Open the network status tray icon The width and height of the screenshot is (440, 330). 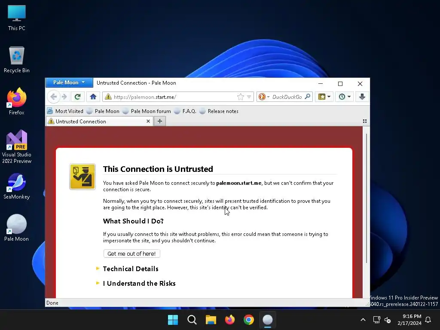(x=376, y=320)
